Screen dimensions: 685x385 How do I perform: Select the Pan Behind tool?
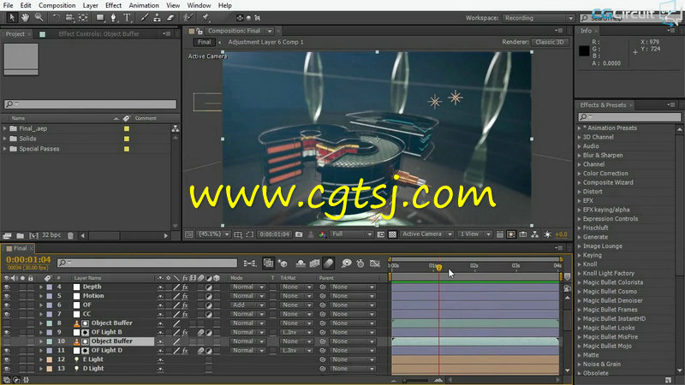click(83, 18)
